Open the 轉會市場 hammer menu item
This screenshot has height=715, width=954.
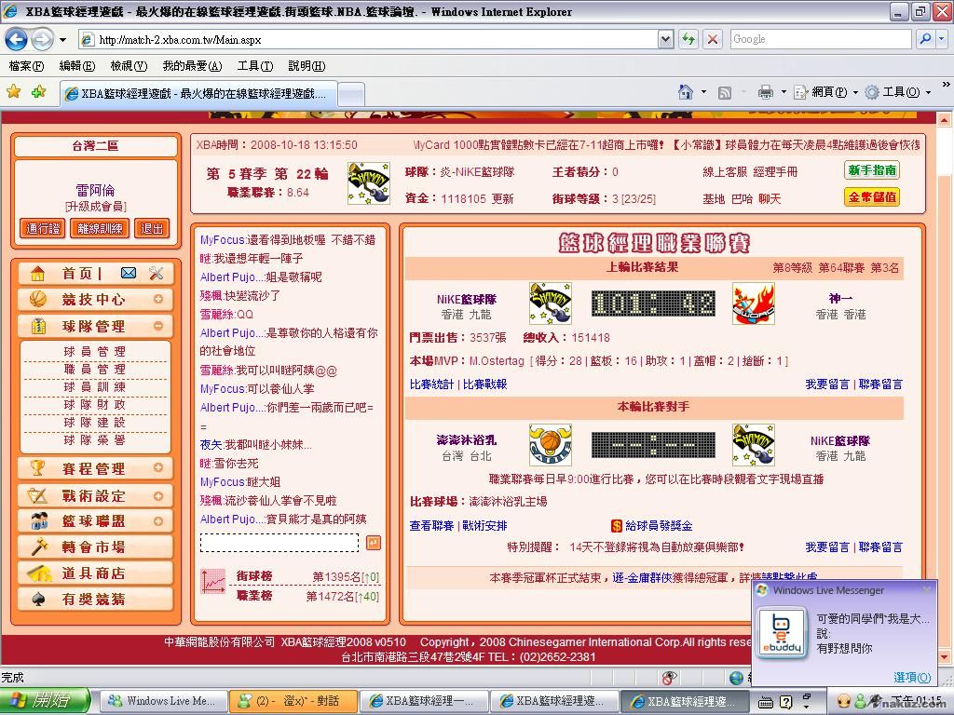pos(96,547)
